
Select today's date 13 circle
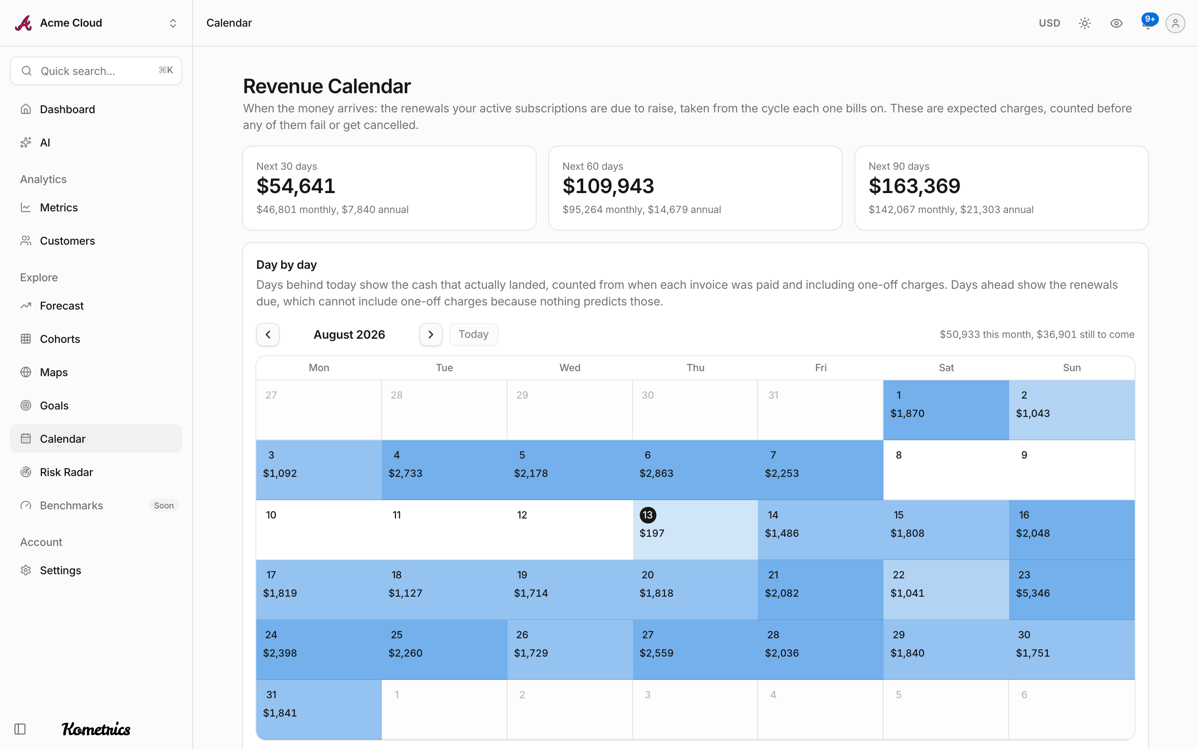click(648, 515)
